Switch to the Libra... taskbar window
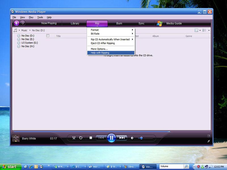Viewport: 227px width, 170px height. (x=130, y=167)
